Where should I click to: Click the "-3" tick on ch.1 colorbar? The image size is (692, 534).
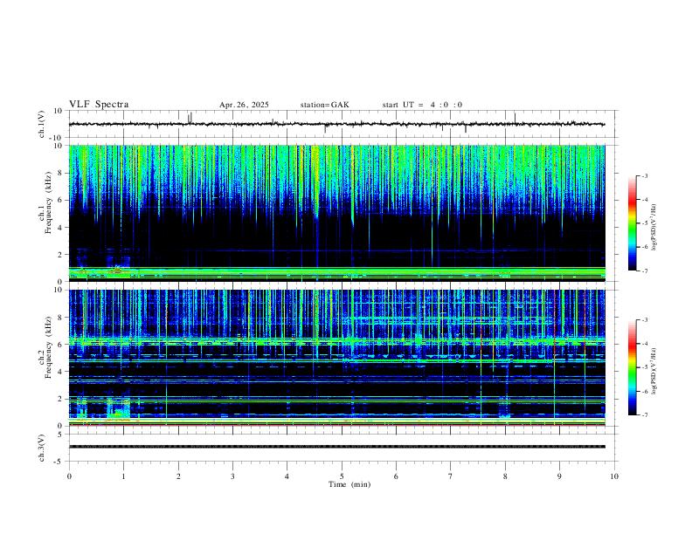pyautogui.click(x=644, y=175)
